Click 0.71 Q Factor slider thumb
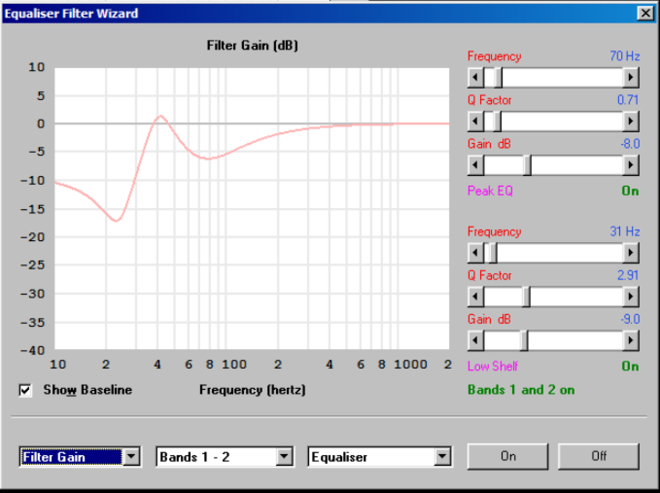660x493 pixels. click(497, 121)
